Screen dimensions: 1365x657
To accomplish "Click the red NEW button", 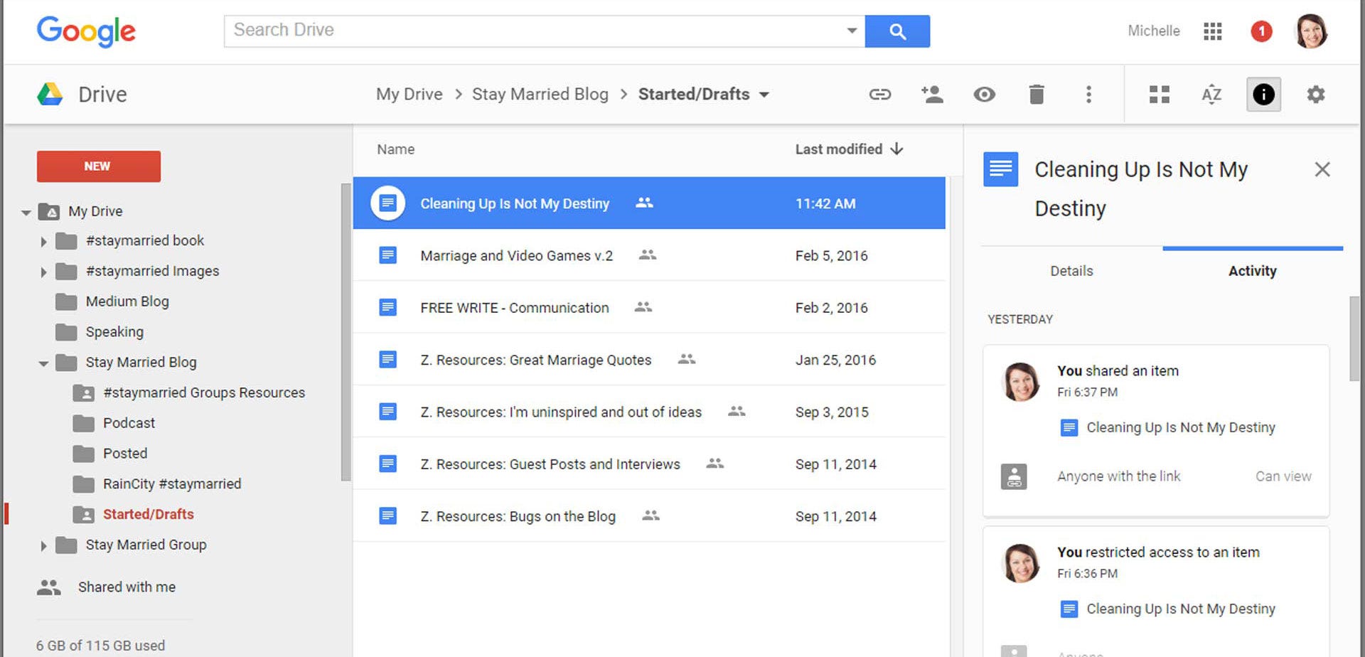I will (x=98, y=166).
